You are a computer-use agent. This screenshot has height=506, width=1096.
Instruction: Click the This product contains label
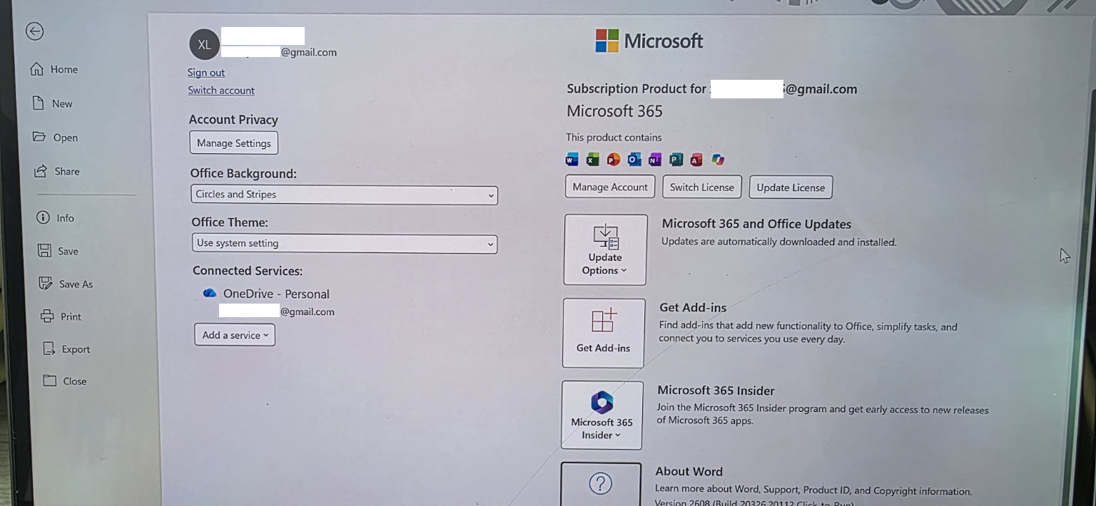(614, 137)
